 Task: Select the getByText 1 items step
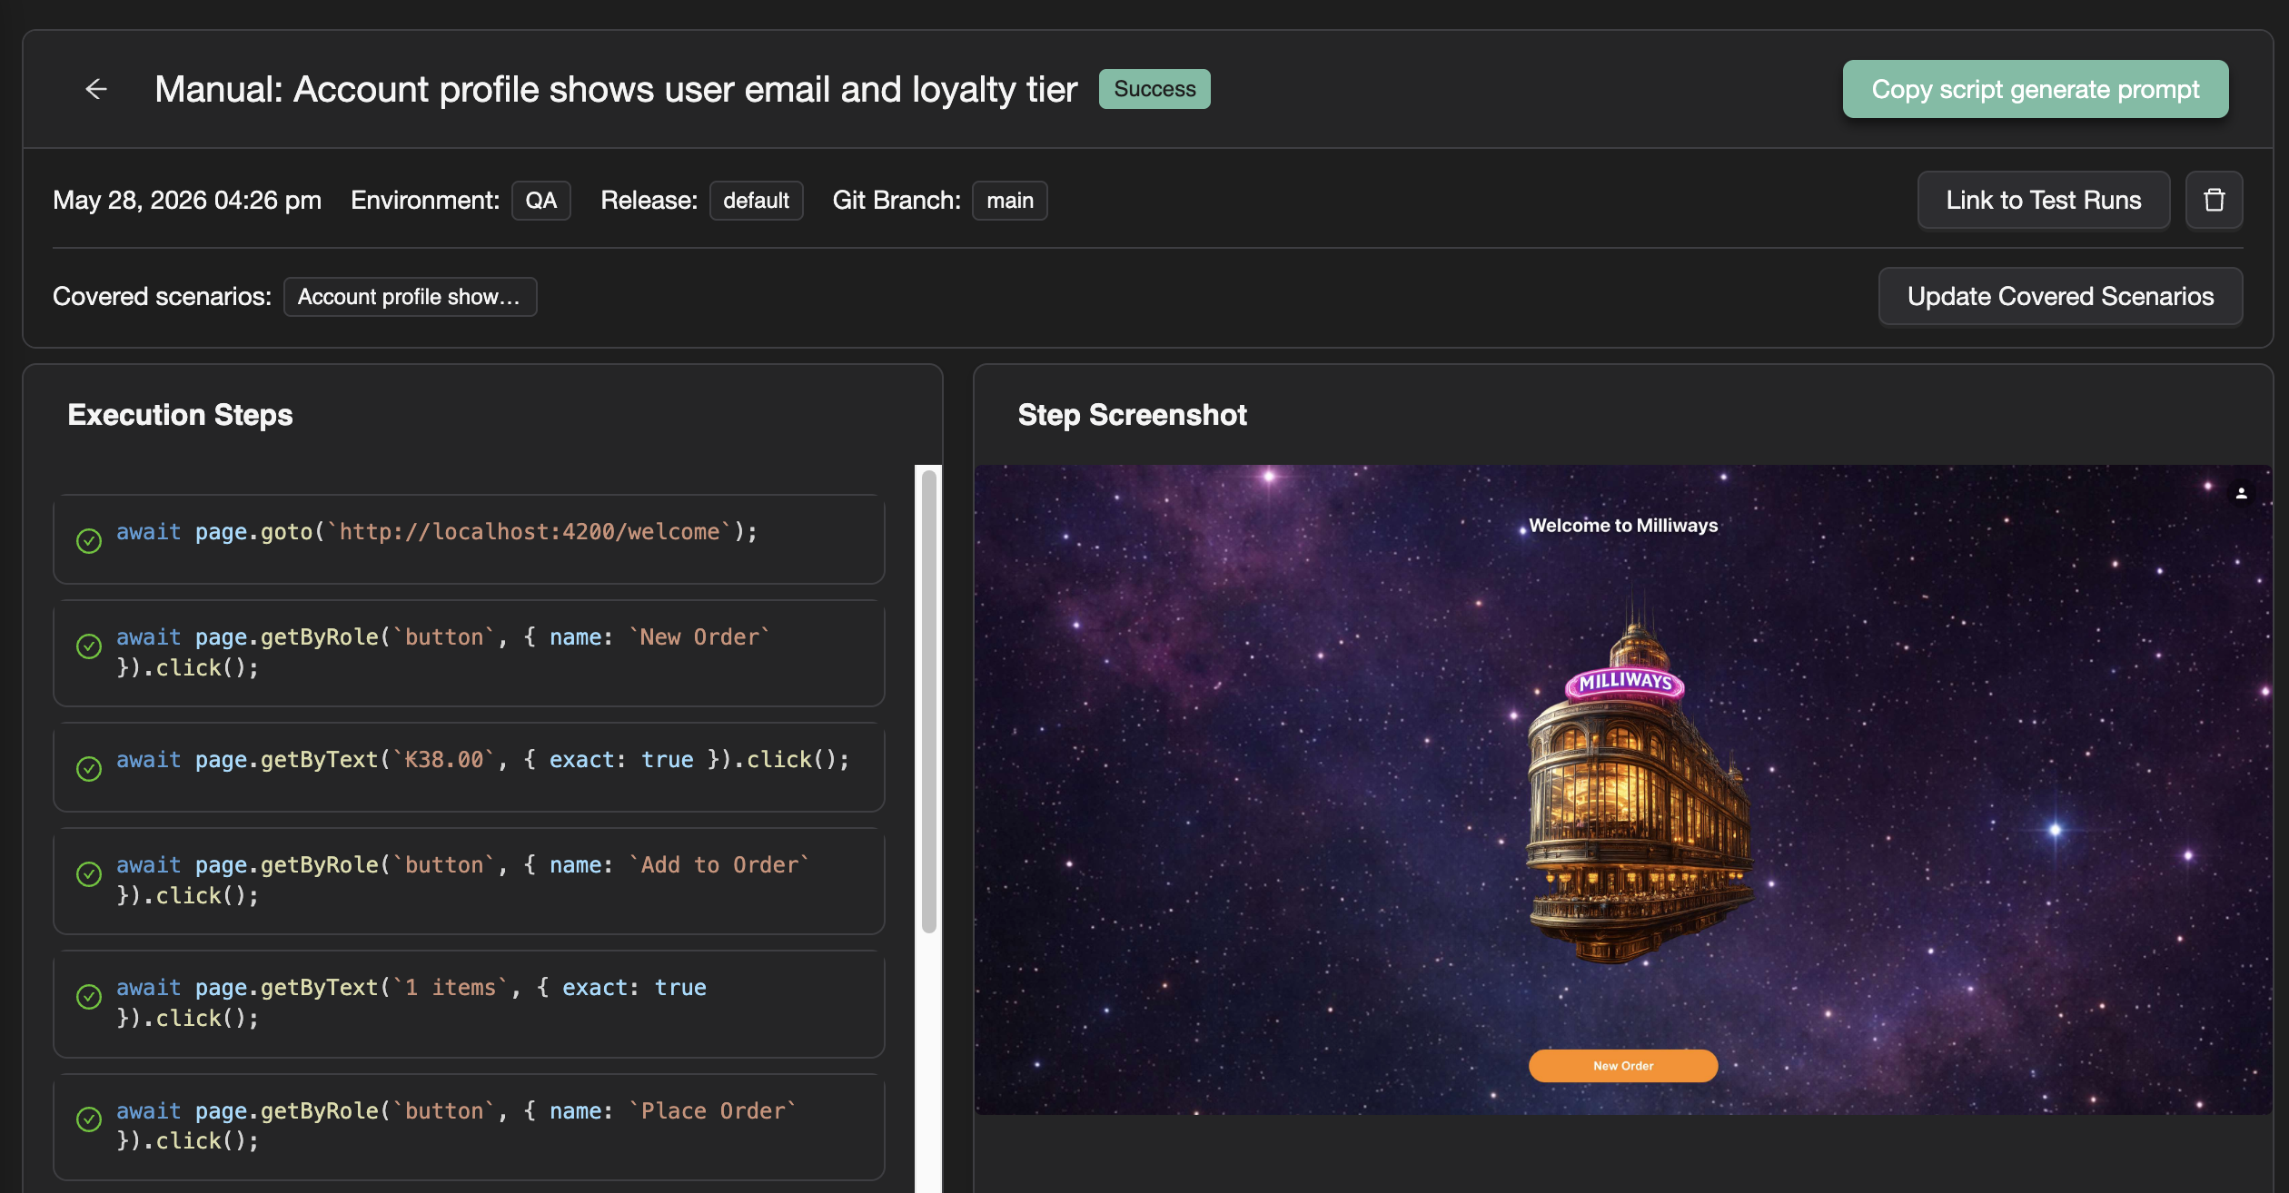(469, 1003)
